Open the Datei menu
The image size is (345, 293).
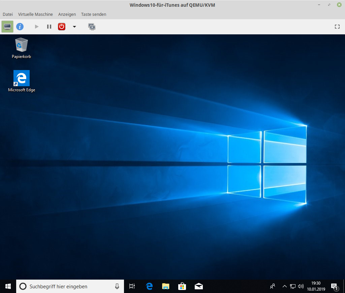(x=8, y=14)
